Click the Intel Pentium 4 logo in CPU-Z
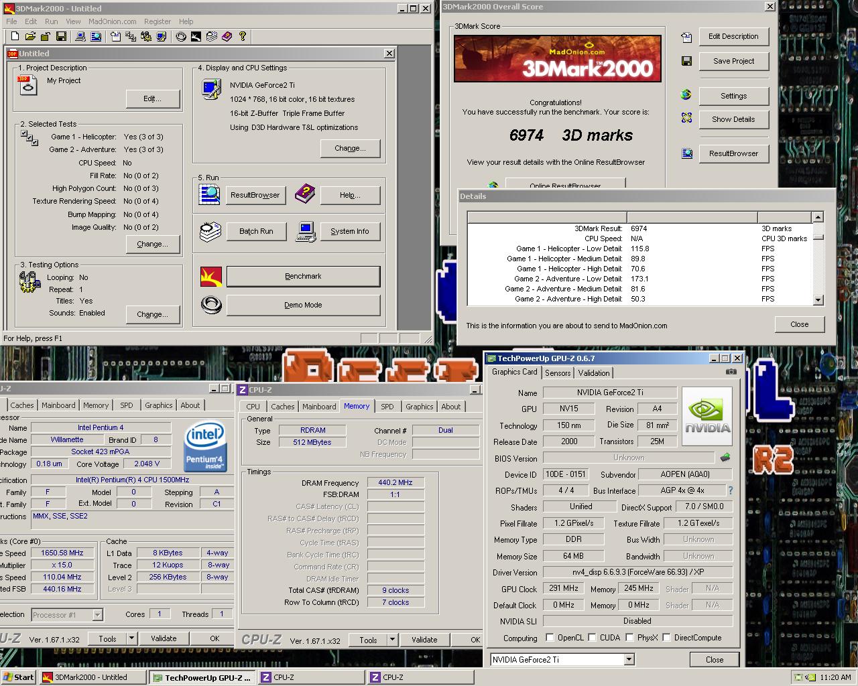This screenshot has height=686, width=858. click(x=205, y=446)
